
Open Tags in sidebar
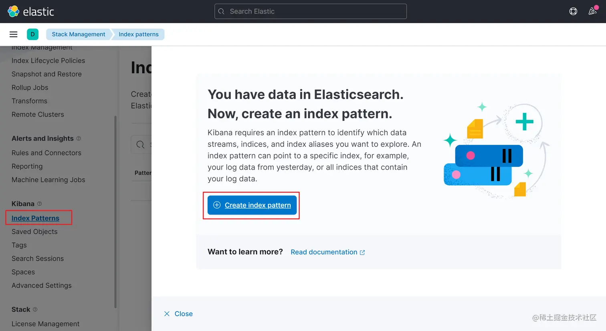[19, 245]
